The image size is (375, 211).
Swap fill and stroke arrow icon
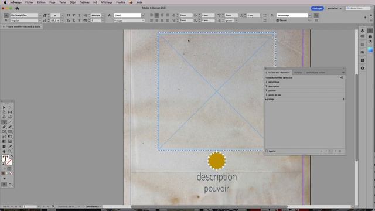pyautogui.click(x=11, y=156)
